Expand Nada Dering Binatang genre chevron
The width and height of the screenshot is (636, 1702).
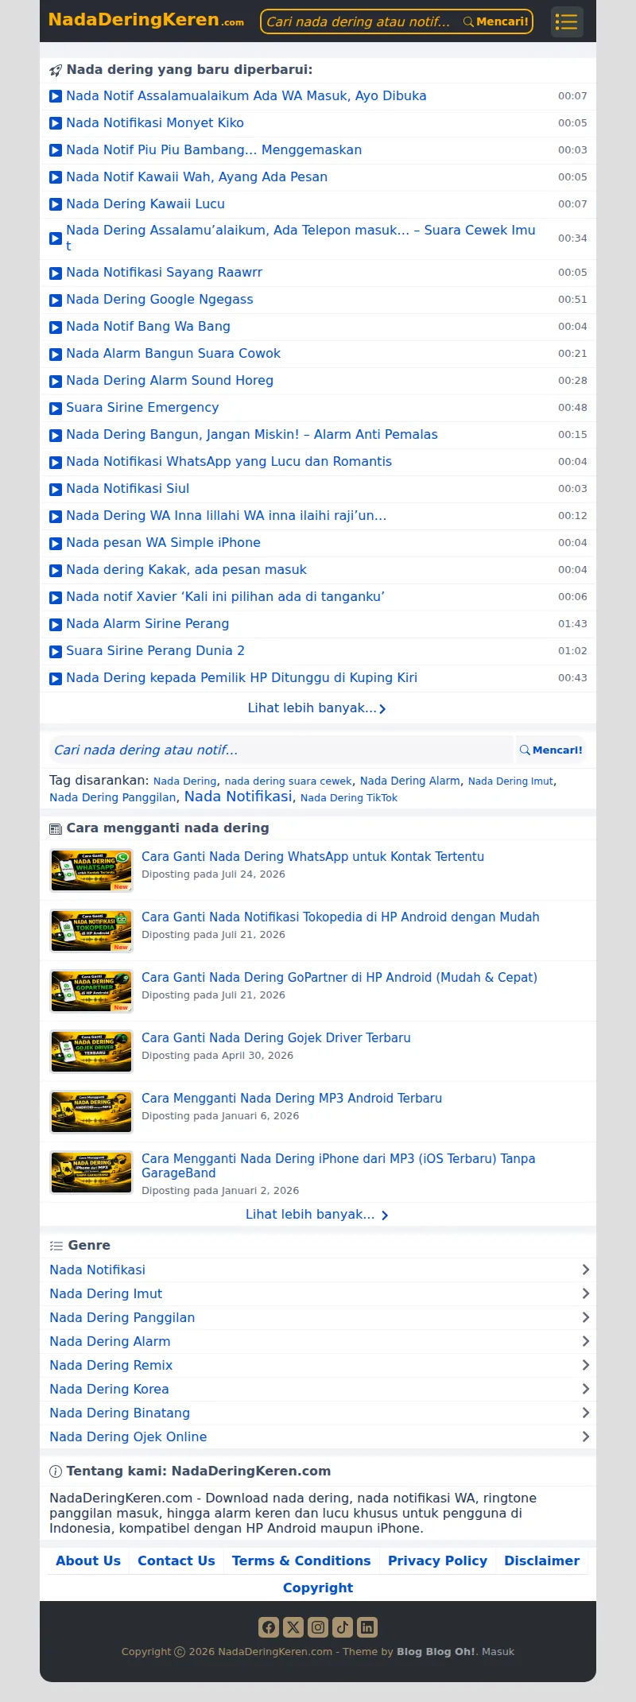(585, 1413)
